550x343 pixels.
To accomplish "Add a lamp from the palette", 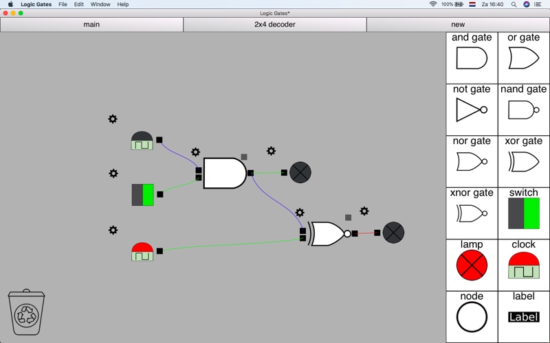I will click(x=472, y=265).
